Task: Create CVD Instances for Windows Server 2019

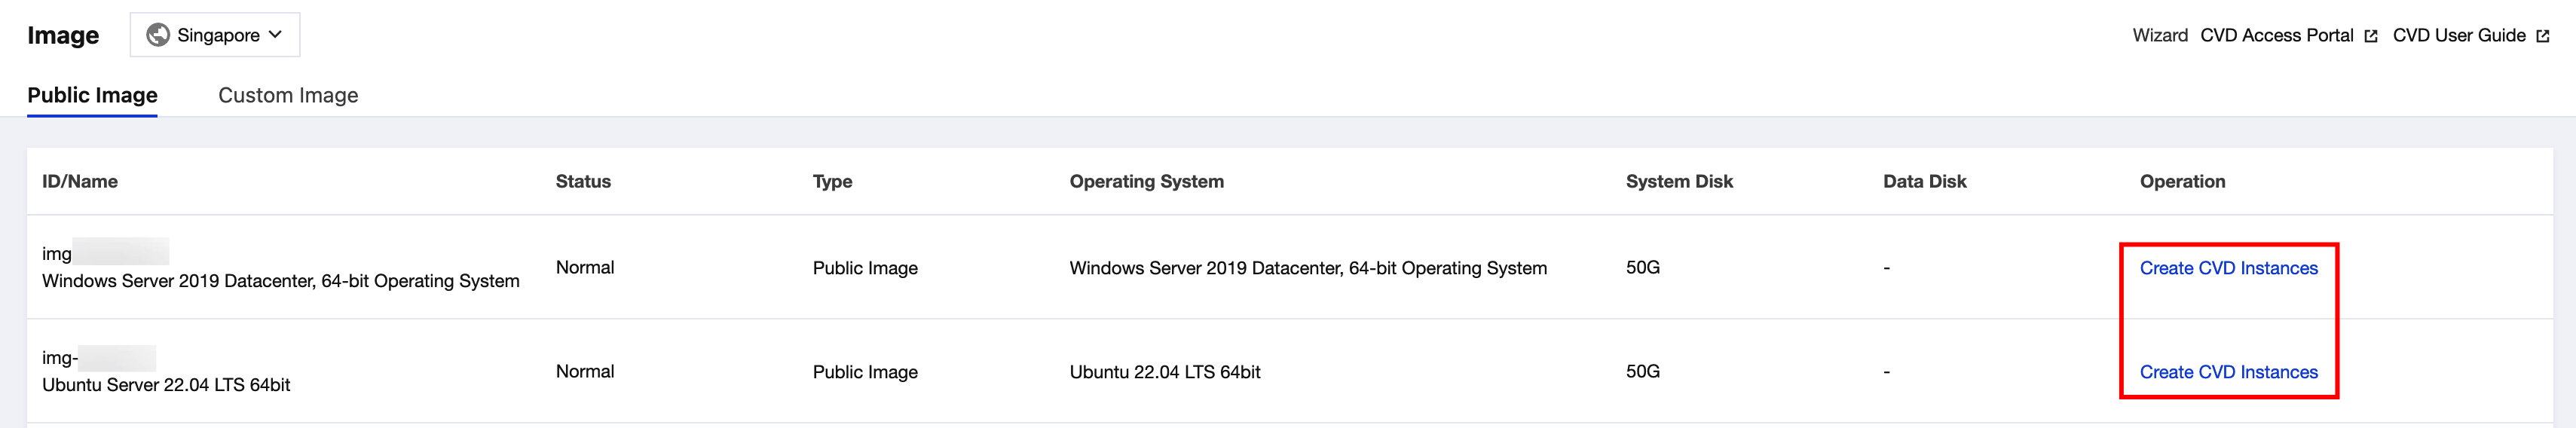Action: click(2228, 268)
